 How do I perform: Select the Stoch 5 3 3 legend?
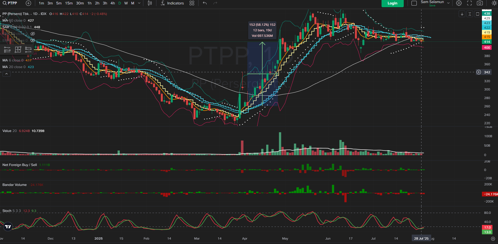pyautogui.click(x=12, y=211)
